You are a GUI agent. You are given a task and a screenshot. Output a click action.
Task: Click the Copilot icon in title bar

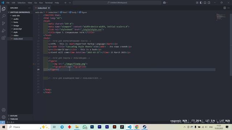click(x=164, y=3)
